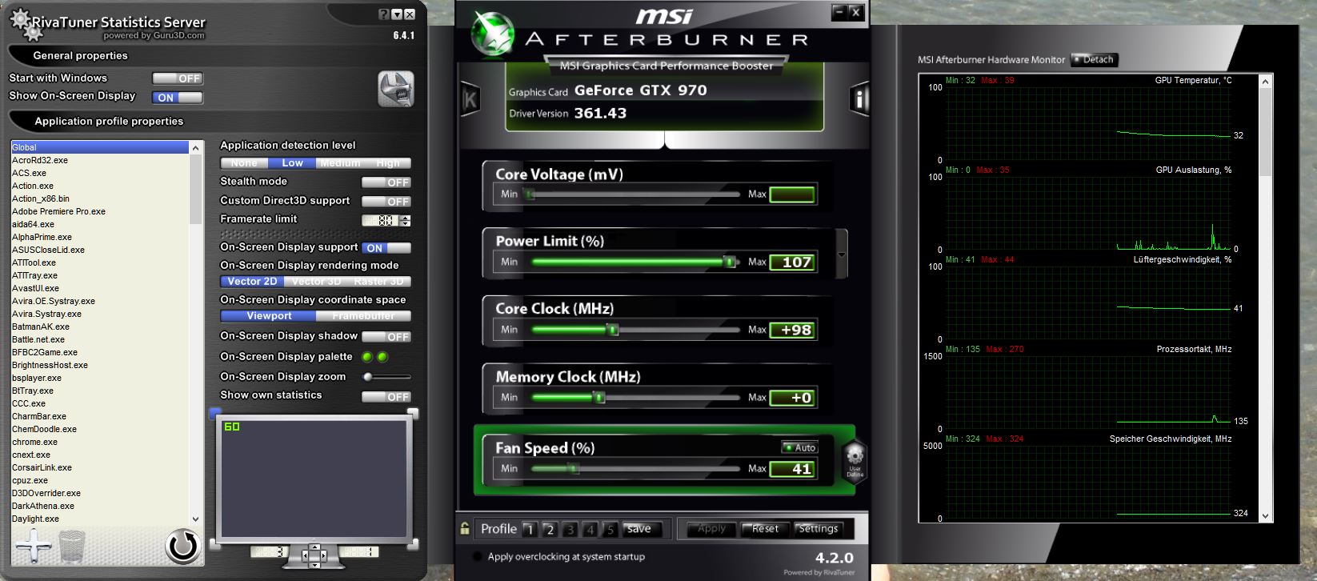Click the RivaTuner wrench setup icon
Image resolution: width=1317 pixels, height=581 pixels.
tap(395, 90)
